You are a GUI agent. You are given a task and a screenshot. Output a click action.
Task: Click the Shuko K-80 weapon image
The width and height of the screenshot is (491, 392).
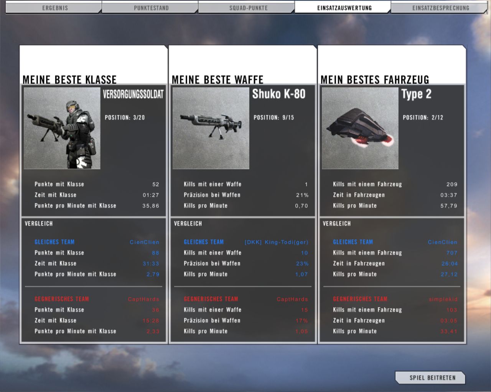click(x=211, y=128)
